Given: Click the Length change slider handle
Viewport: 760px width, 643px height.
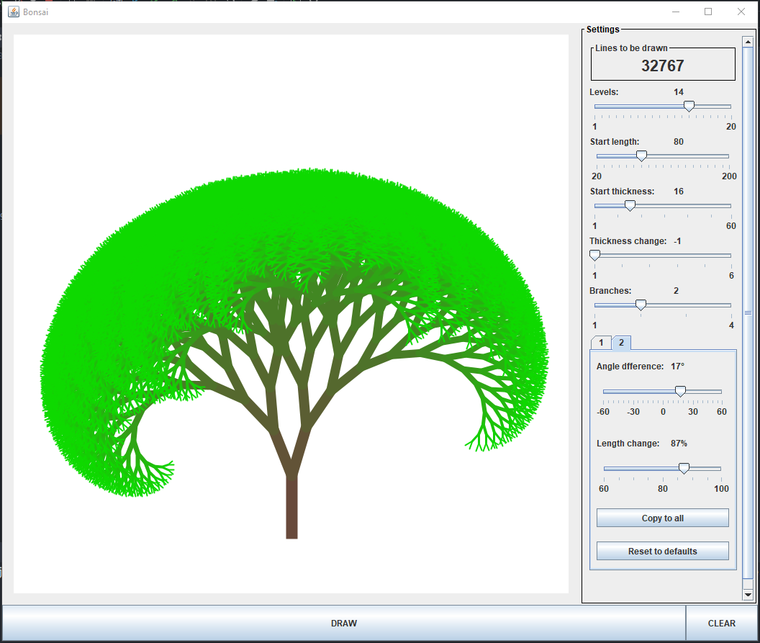Looking at the screenshot, I should (x=684, y=468).
